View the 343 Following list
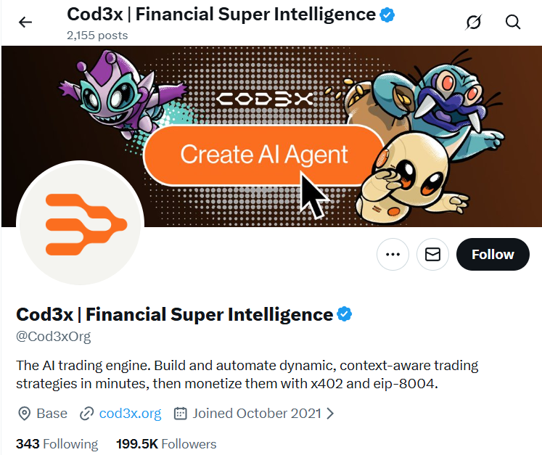Viewport: 542px width, 455px height. tap(57, 443)
